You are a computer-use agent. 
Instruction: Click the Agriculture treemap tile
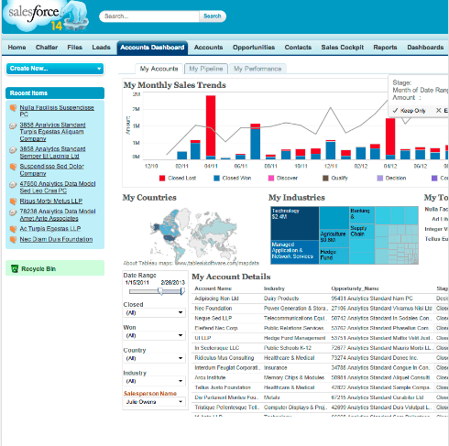(x=334, y=238)
